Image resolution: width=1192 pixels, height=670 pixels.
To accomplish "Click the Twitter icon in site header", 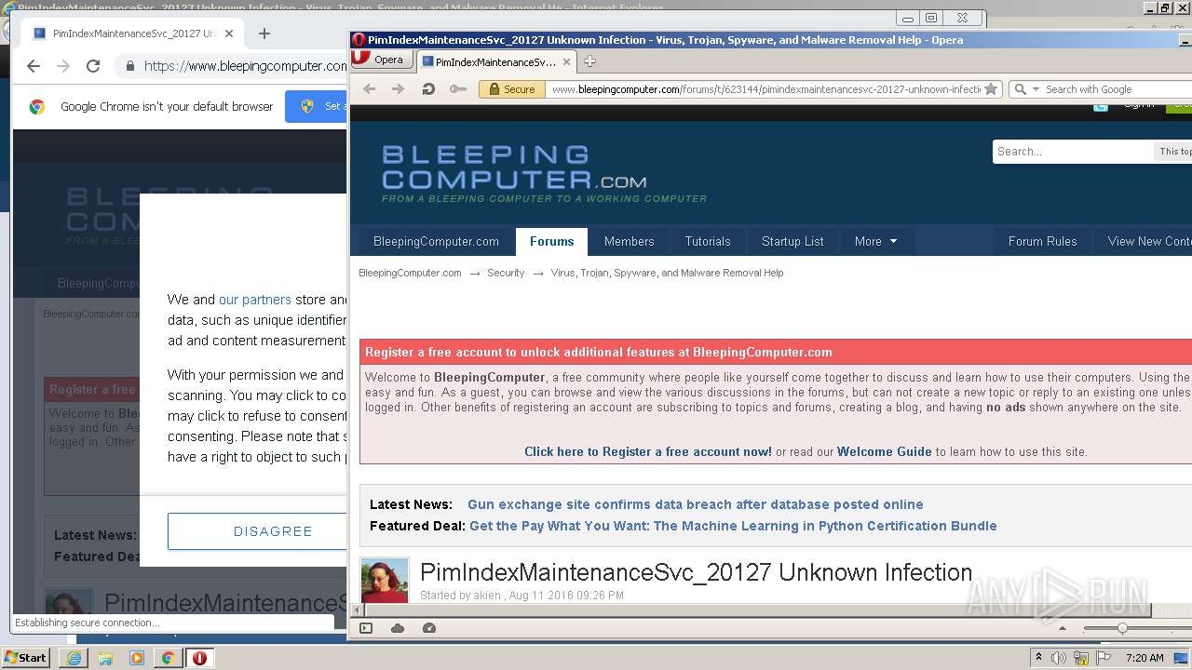I will click(1101, 107).
